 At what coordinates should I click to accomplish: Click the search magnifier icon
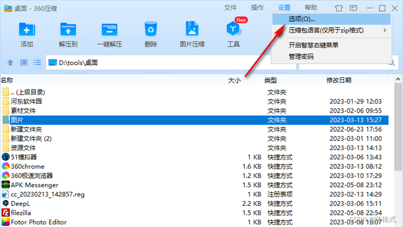tap(392, 62)
